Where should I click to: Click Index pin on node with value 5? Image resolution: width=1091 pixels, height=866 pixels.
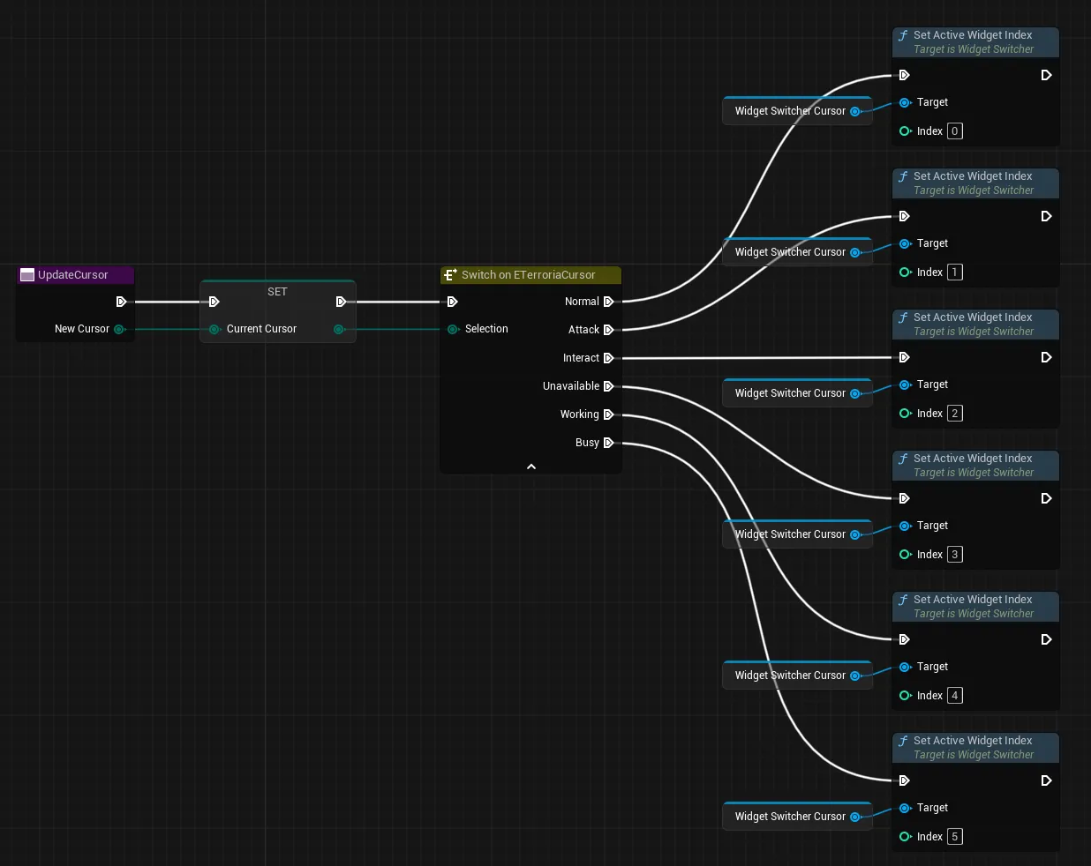tap(905, 837)
